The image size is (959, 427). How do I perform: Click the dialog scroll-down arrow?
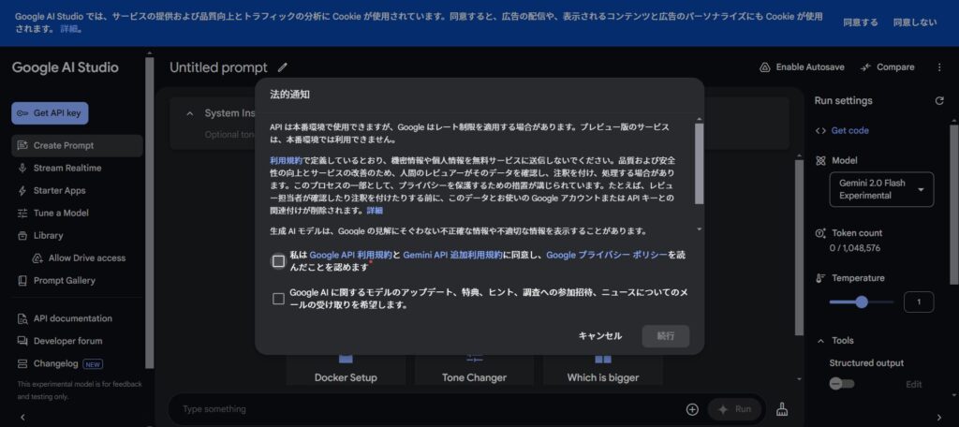point(699,228)
